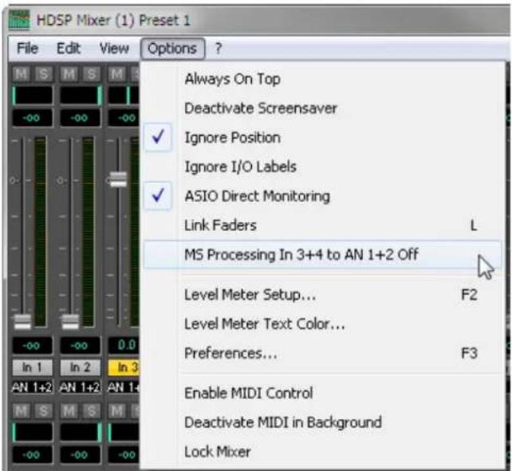Click bottom row second channel pan value
Image resolution: width=512 pixels, height=471 pixels.
coord(80,455)
